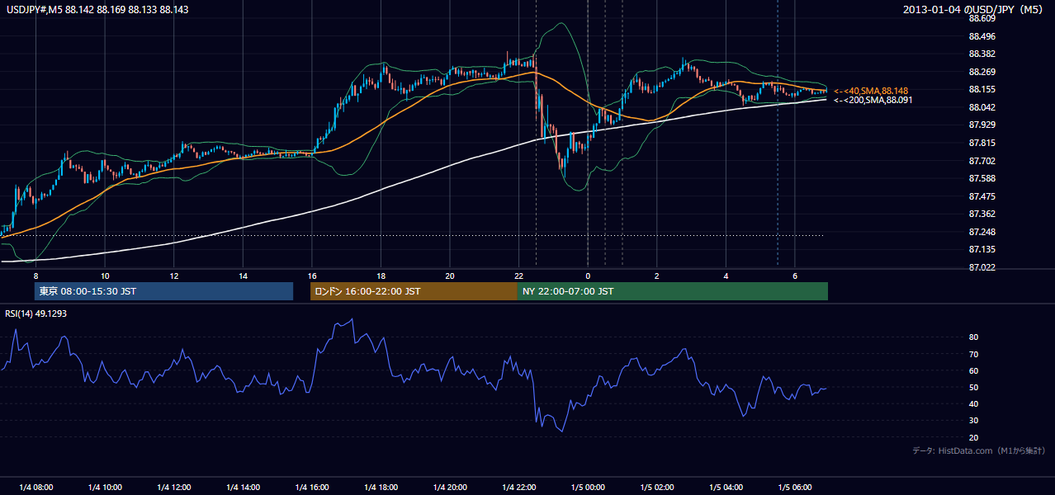
Task: Click price scale value 87.702
Action: (981, 161)
